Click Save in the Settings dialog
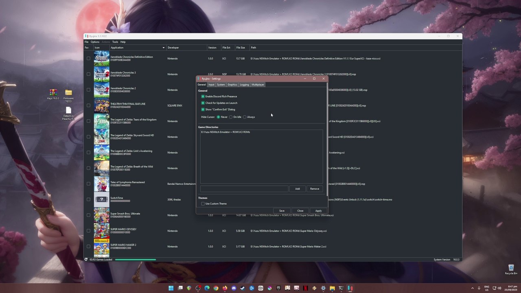 coord(282,211)
